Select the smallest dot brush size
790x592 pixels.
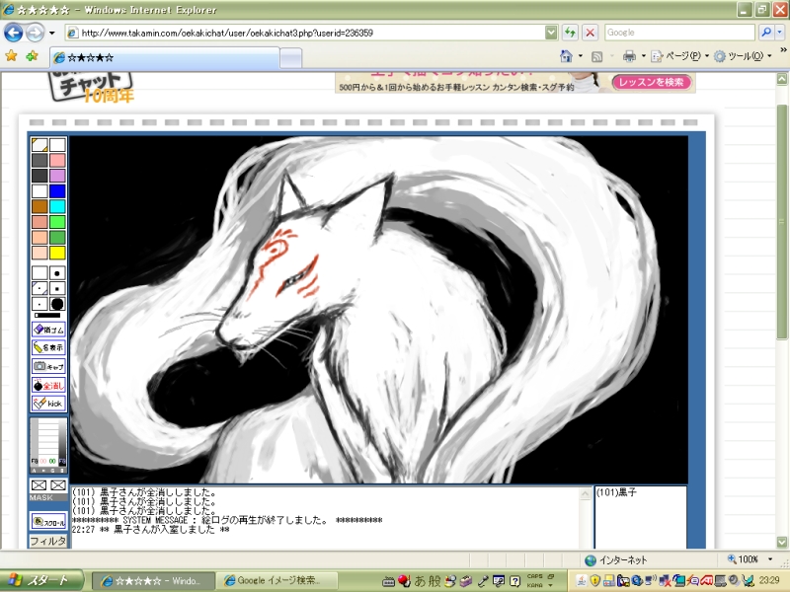point(39,304)
